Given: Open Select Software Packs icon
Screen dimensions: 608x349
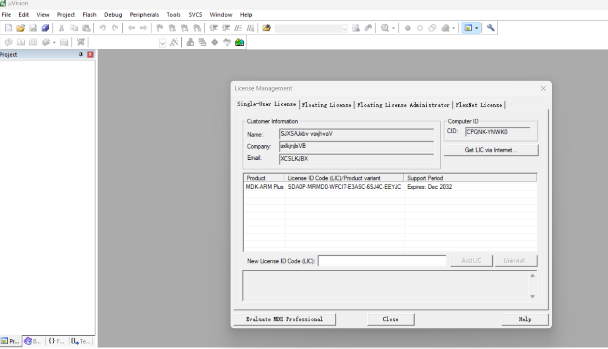Looking at the screenshot, I should pos(227,42).
